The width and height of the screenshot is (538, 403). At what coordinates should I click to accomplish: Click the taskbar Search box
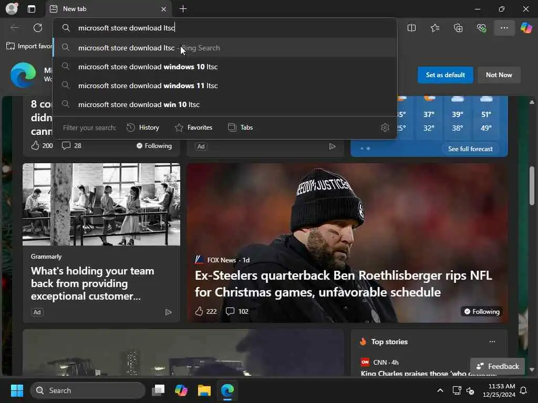click(88, 390)
